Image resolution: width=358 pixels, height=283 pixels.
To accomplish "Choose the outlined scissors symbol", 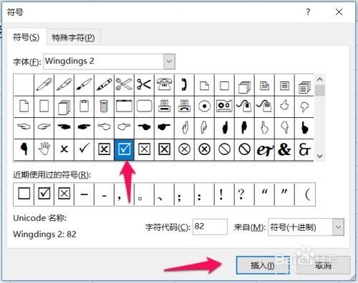I will point(124,85).
